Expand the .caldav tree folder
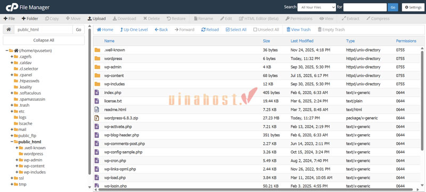 12,63
